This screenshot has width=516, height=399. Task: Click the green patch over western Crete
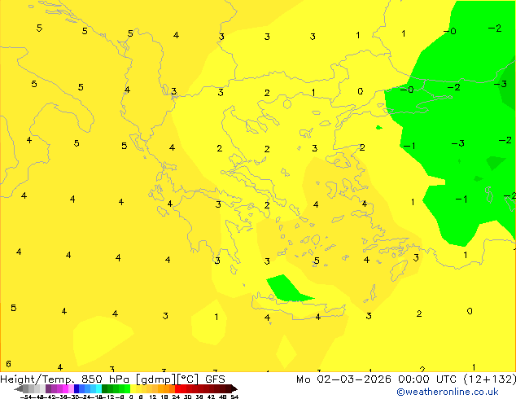(286, 289)
